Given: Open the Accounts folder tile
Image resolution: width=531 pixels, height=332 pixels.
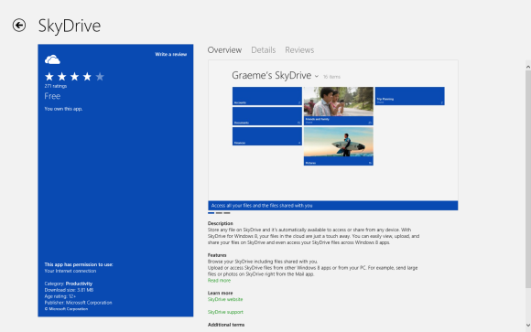Looking at the screenshot, I should [266, 96].
